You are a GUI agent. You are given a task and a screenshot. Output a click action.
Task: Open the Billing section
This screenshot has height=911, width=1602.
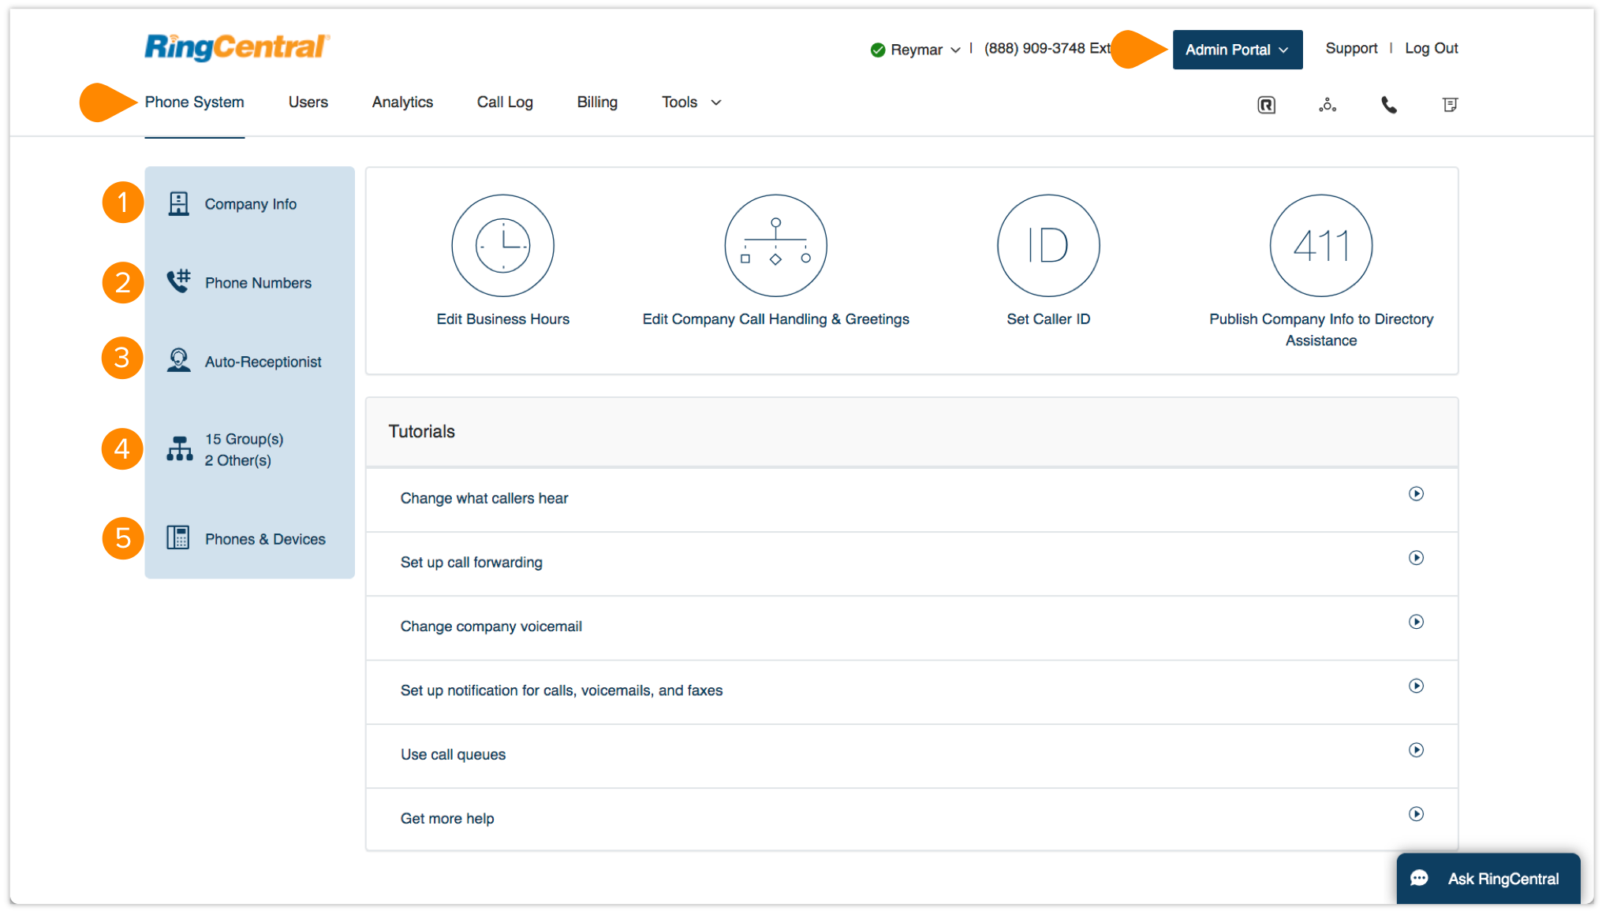(597, 102)
